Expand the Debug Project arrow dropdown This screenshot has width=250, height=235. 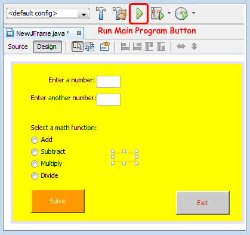[x=169, y=13]
